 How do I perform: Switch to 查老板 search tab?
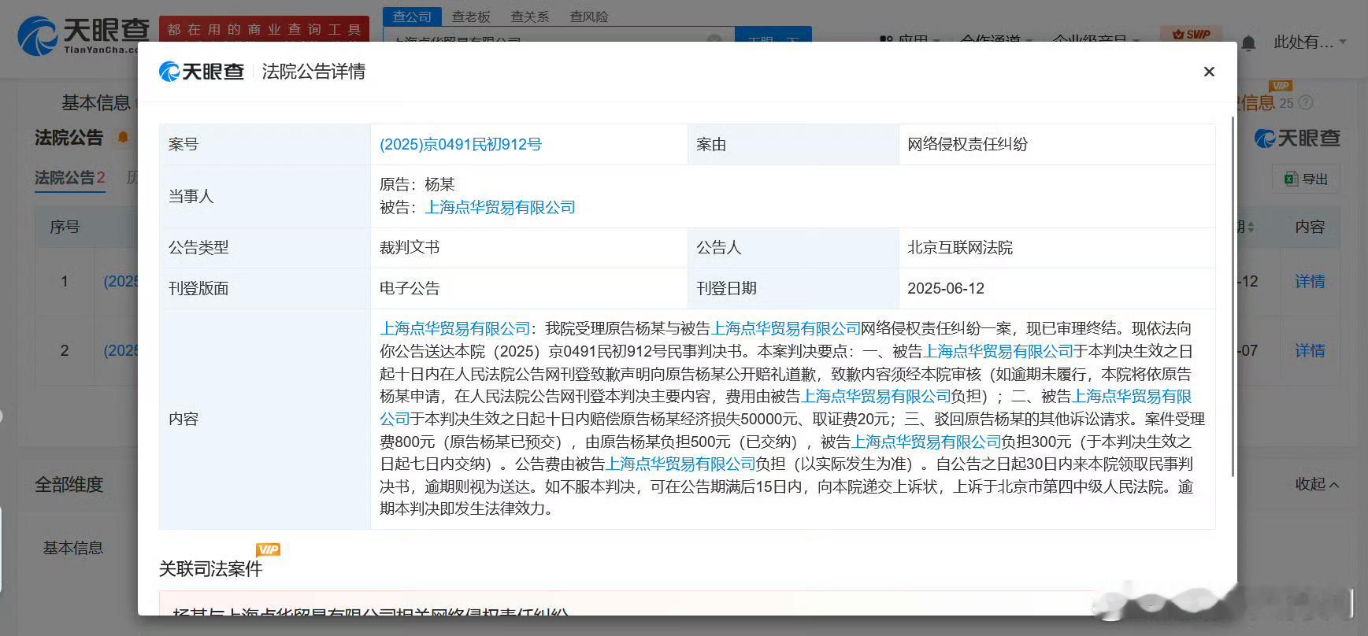point(471,17)
